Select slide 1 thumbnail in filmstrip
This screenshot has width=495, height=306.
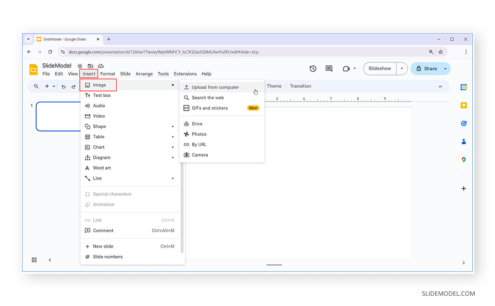click(x=59, y=117)
